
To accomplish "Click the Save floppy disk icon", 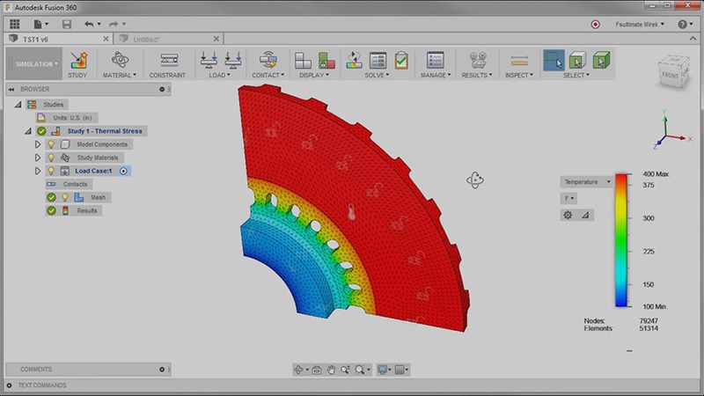I will (x=67, y=25).
